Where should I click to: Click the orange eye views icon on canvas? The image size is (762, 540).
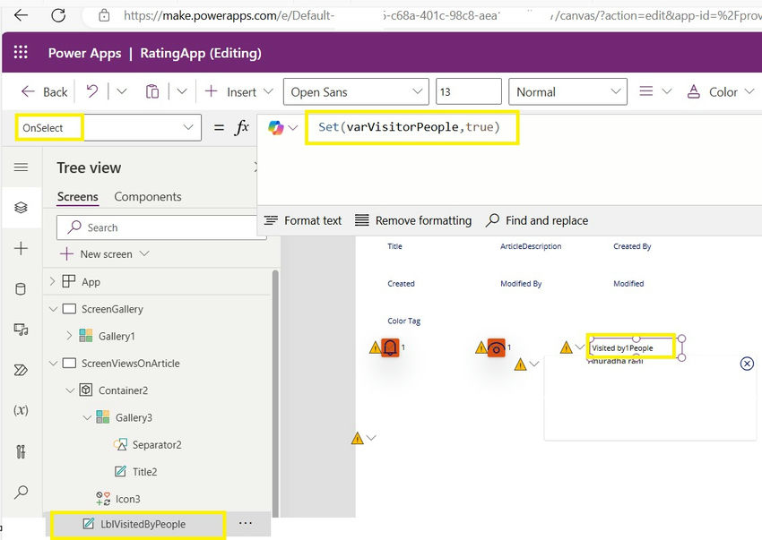(496, 347)
